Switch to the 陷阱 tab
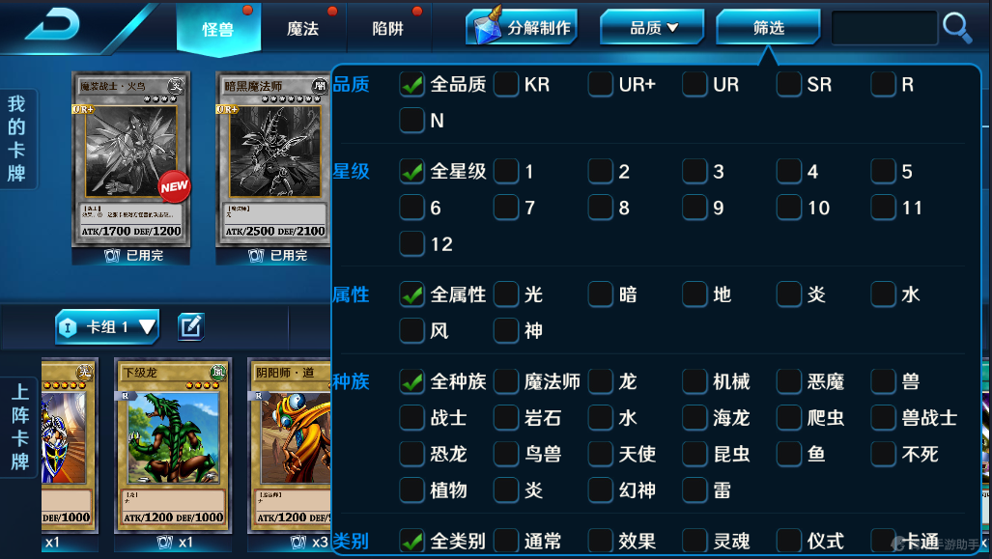Viewport: 992px width, 559px height. [x=387, y=28]
